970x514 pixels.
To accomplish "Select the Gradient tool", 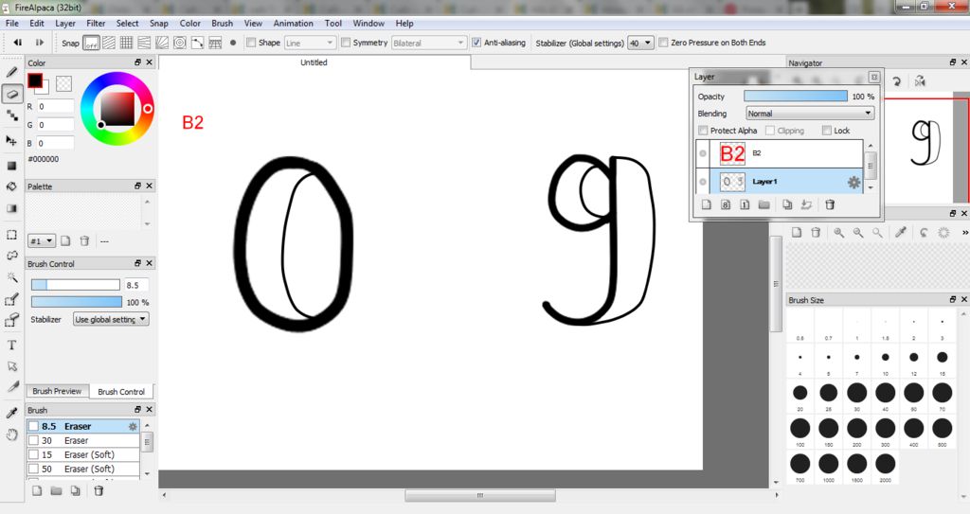I will click(x=11, y=208).
